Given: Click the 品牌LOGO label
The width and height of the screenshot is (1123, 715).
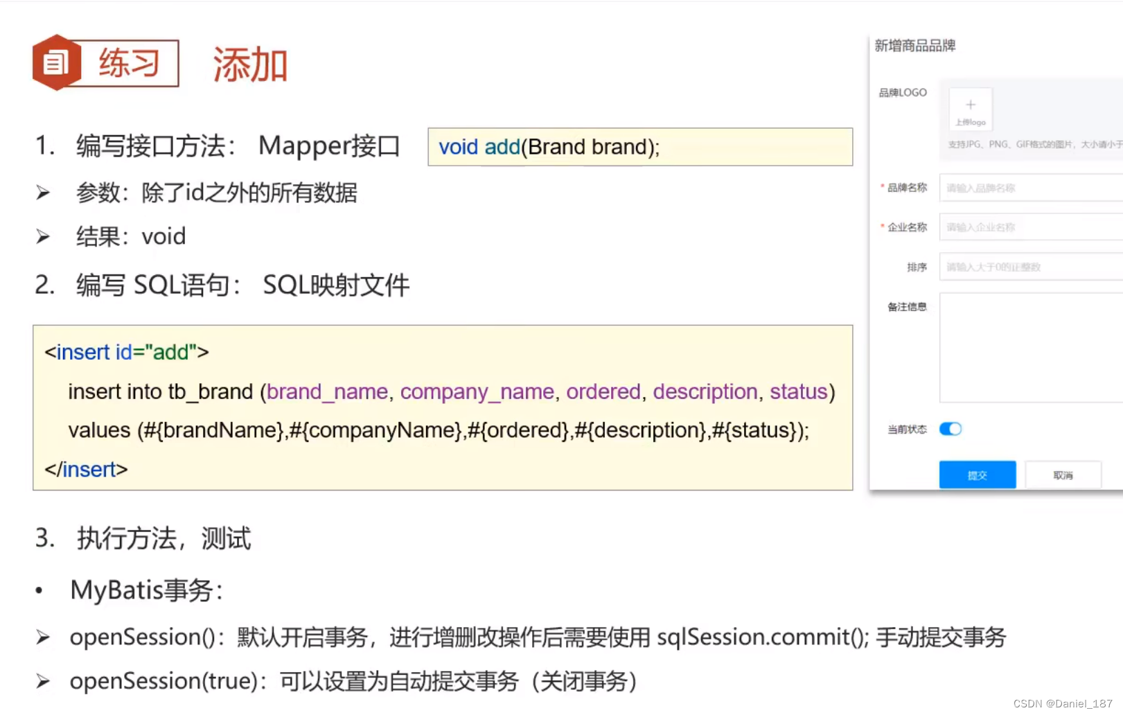Looking at the screenshot, I should [903, 92].
